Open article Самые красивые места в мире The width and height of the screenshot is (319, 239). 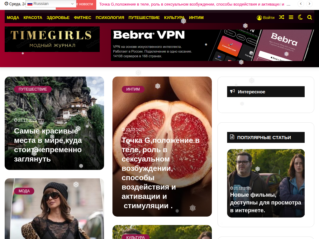(48, 145)
